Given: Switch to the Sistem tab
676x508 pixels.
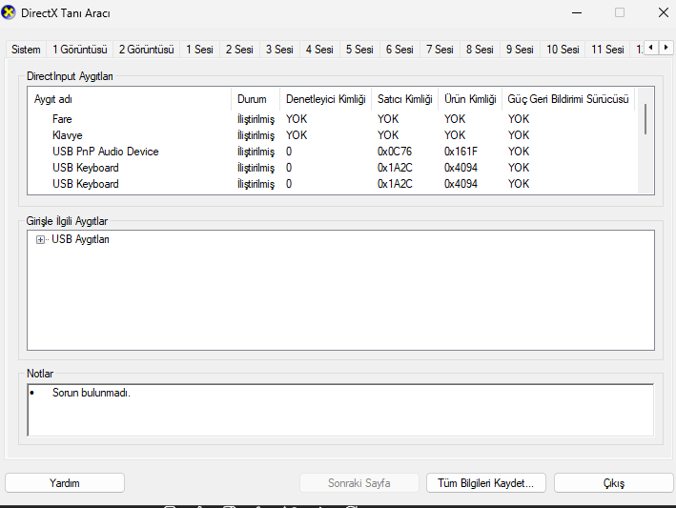Looking at the screenshot, I should tap(26, 50).
